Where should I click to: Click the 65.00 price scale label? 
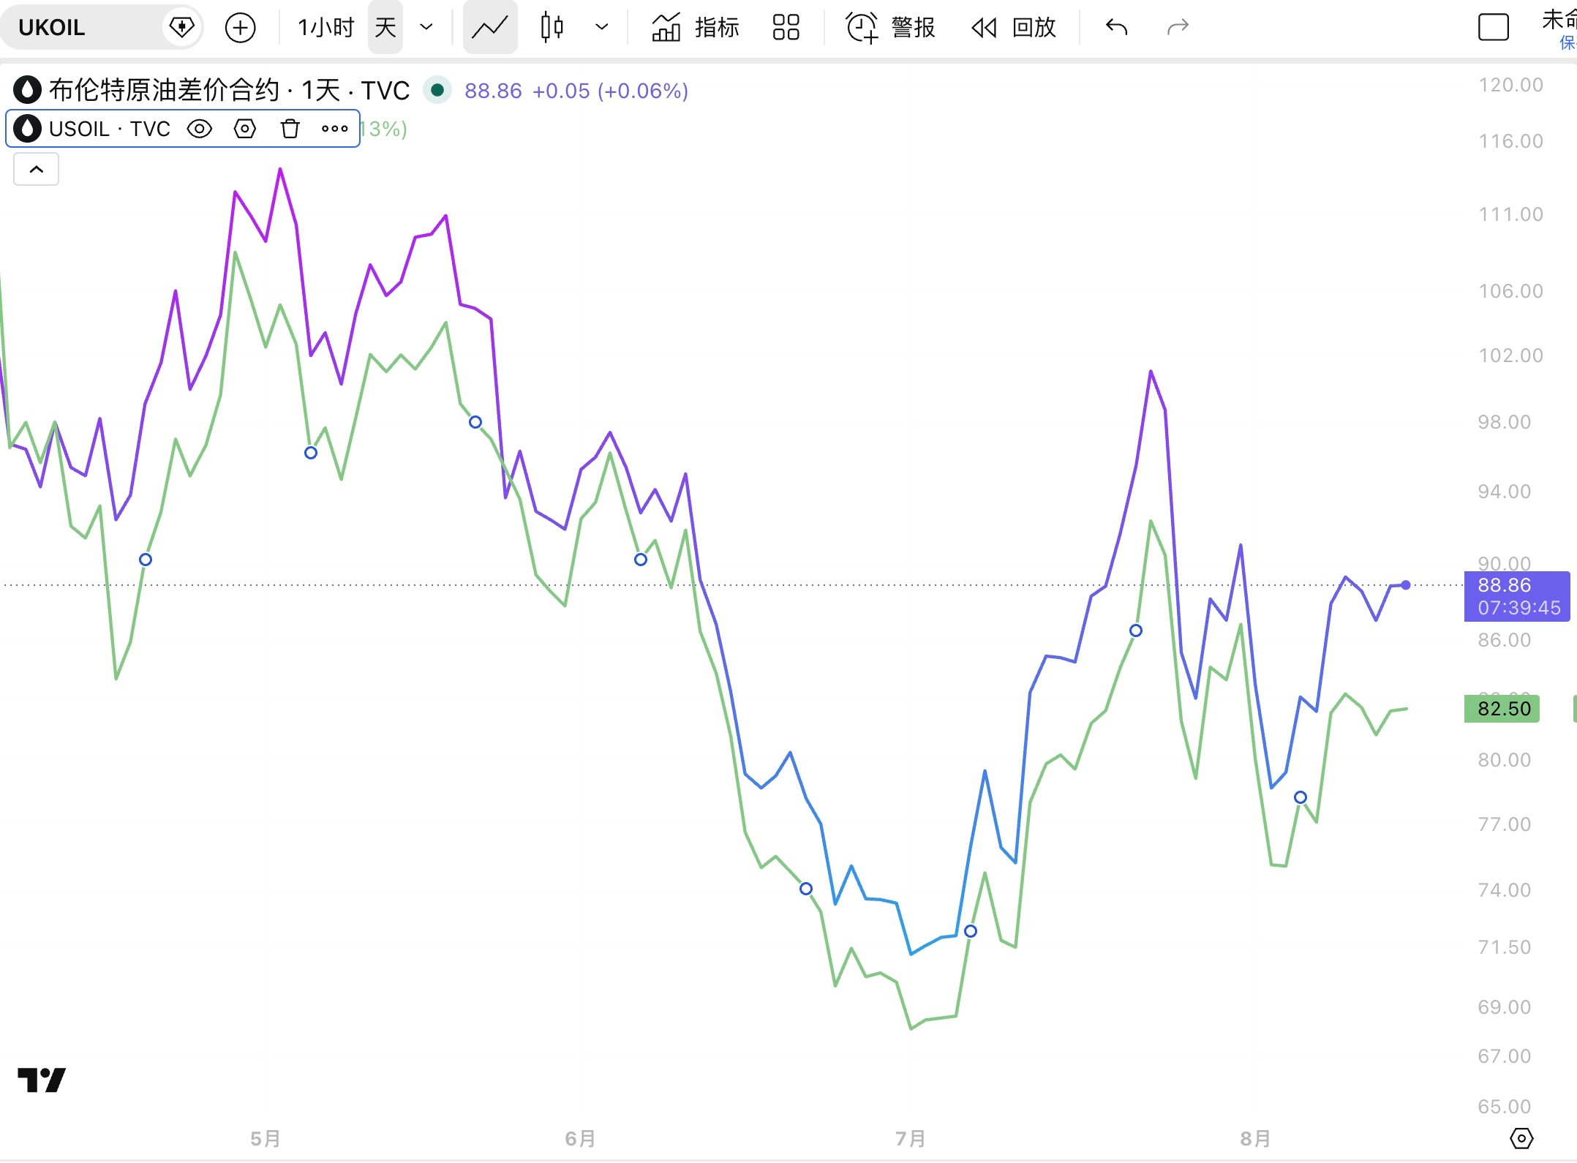tap(1504, 1107)
